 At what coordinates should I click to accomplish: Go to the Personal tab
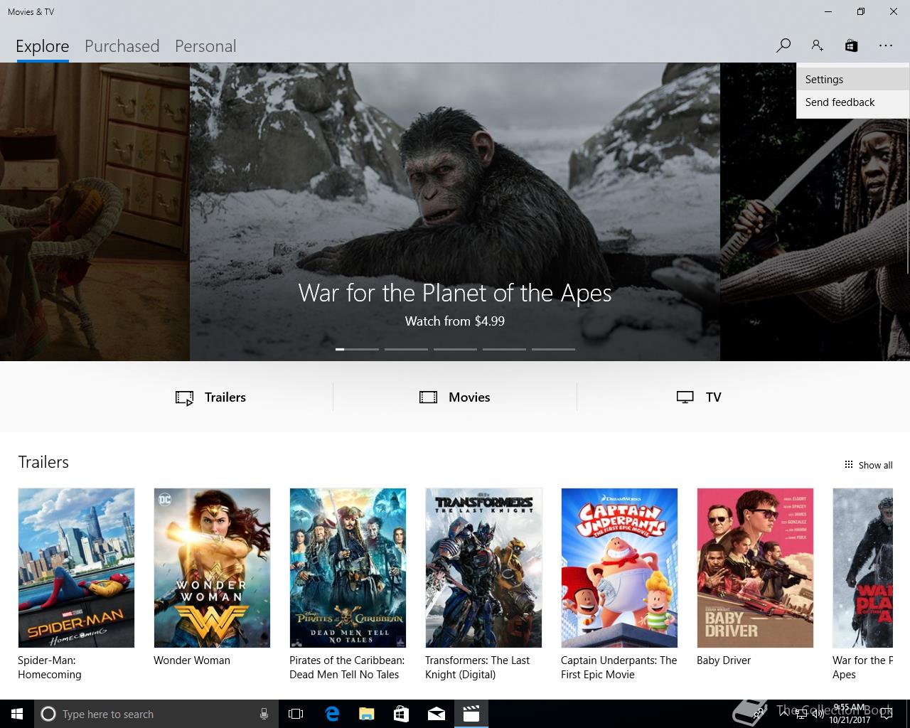[205, 46]
